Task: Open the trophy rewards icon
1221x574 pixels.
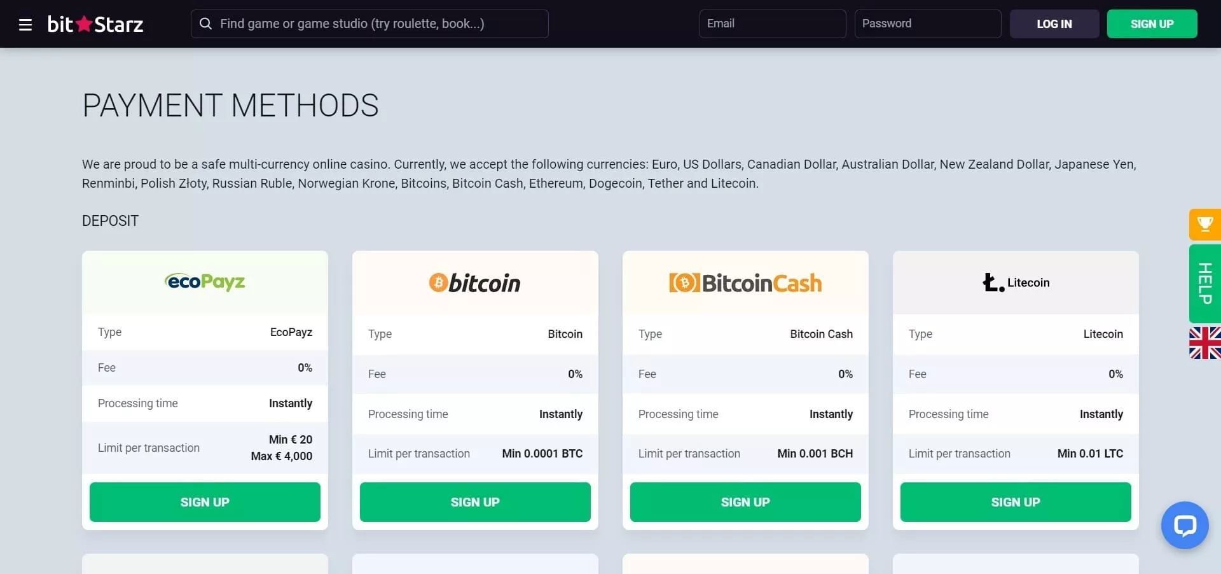Action: coord(1204,224)
